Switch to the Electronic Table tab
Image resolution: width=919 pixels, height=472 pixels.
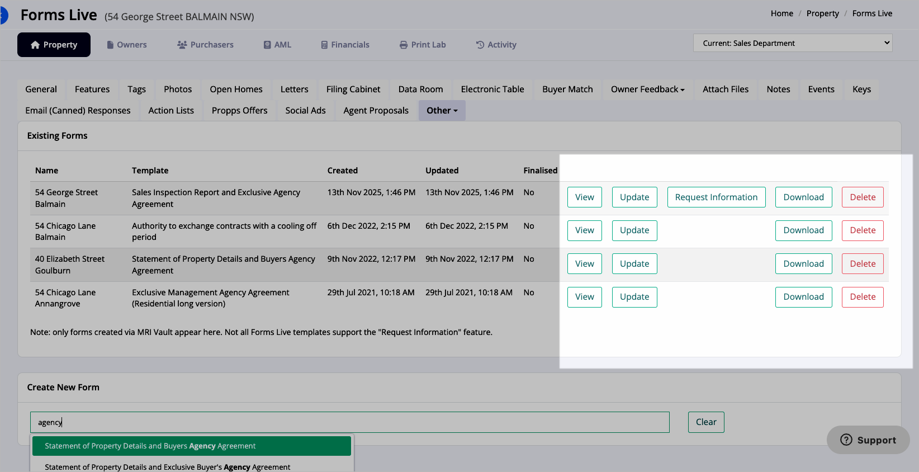pos(492,89)
